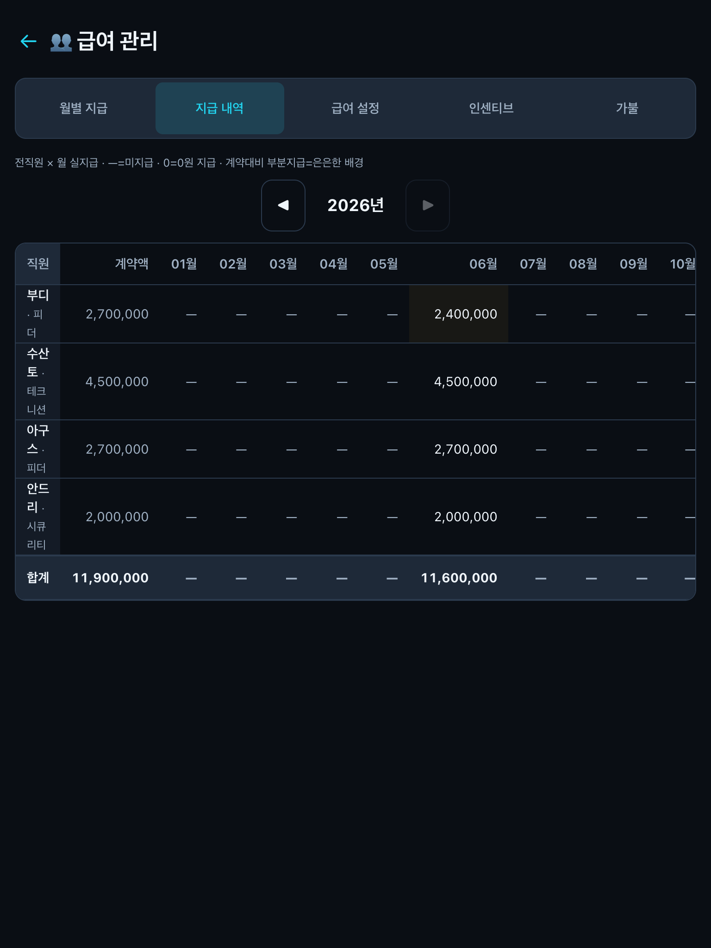Screen dimensions: 711x948
Task: Click the 합계 total 11,600,000 for June
Action: 459,578
